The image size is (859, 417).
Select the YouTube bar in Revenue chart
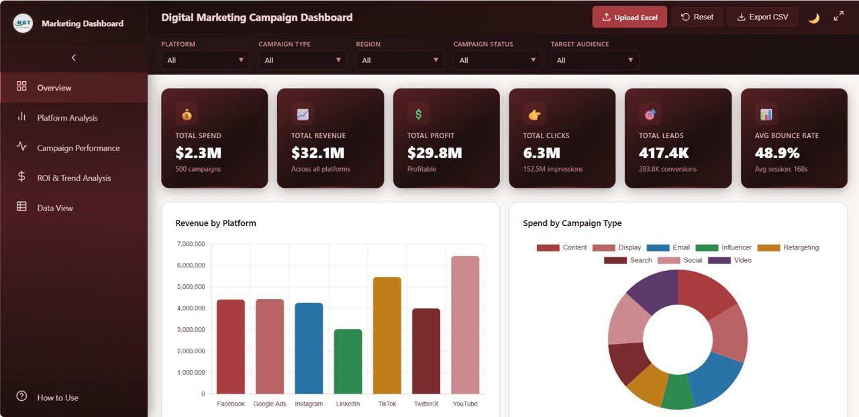[464, 323]
